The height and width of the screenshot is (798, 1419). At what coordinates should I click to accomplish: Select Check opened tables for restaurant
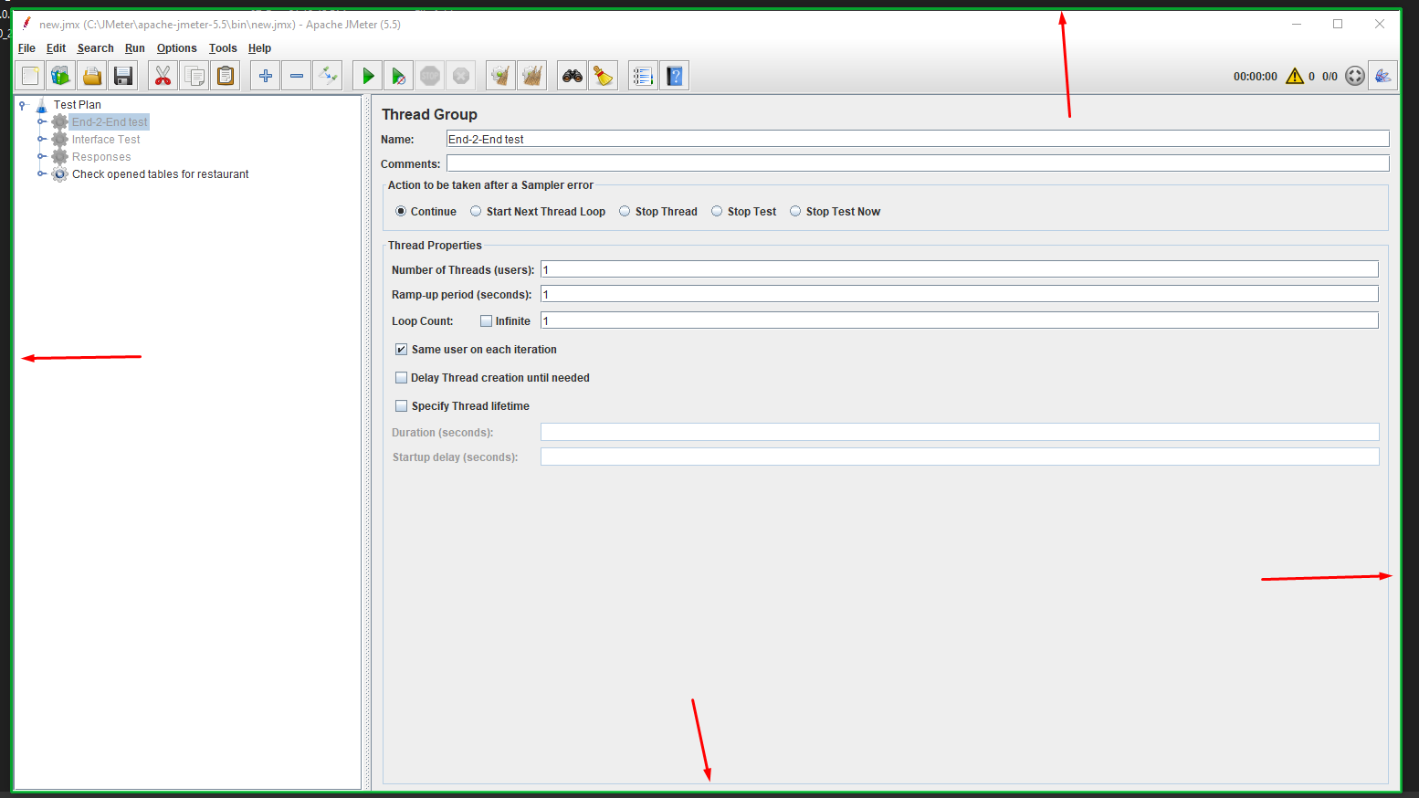[x=161, y=174]
